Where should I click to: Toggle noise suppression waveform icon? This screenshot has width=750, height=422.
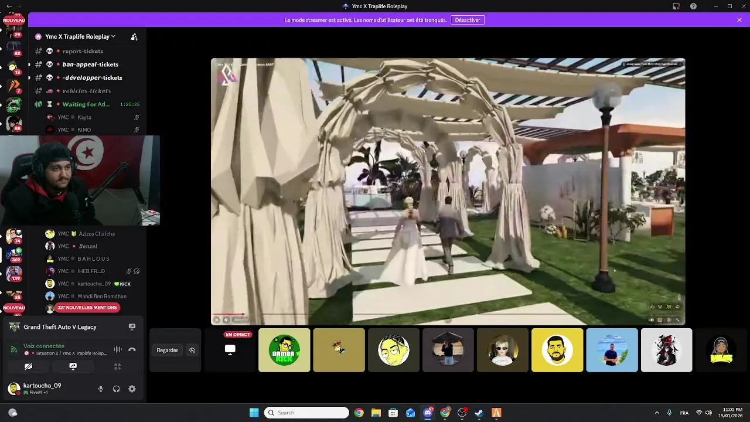click(118, 349)
